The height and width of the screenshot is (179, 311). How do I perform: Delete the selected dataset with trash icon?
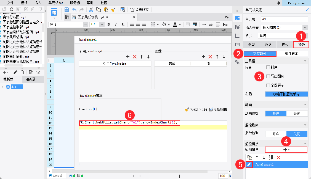[22, 73]
